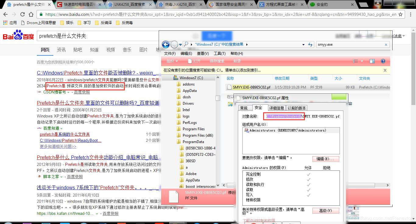Click the 编辑(E)... button
The width and height of the screenshot is (416, 224).
pyautogui.click(x=326, y=159)
